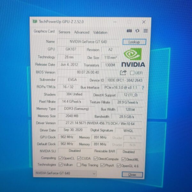The height and width of the screenshot is (192, 192).
Task: Click the Revision field showing A2
Action: click(x=110, y=50)
